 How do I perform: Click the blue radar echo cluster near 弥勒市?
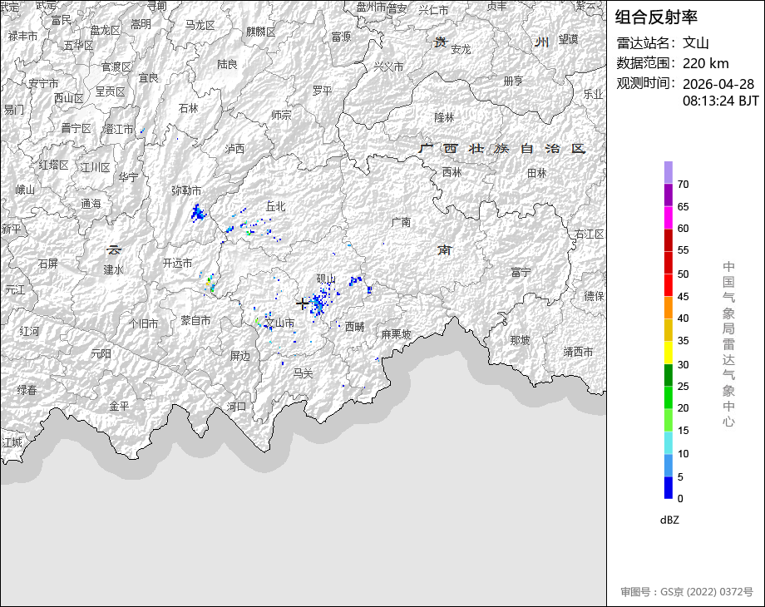pyautogui.click(x=197, y=214)
